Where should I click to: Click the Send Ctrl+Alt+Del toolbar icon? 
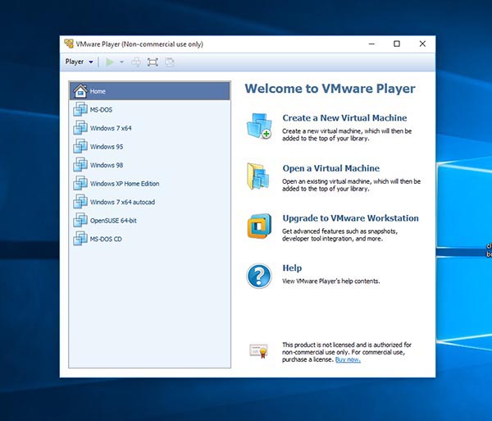click(135, 62)
